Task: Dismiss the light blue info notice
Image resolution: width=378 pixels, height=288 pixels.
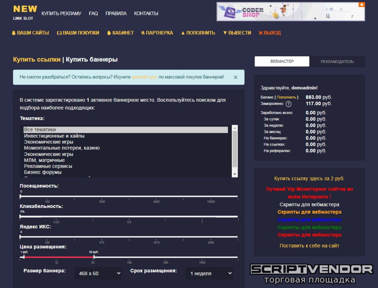Action: point(236,77)
